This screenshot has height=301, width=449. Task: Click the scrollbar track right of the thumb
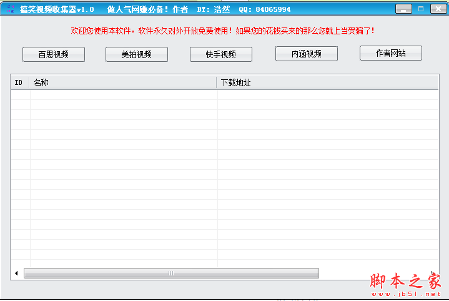[x=373, y=274]
